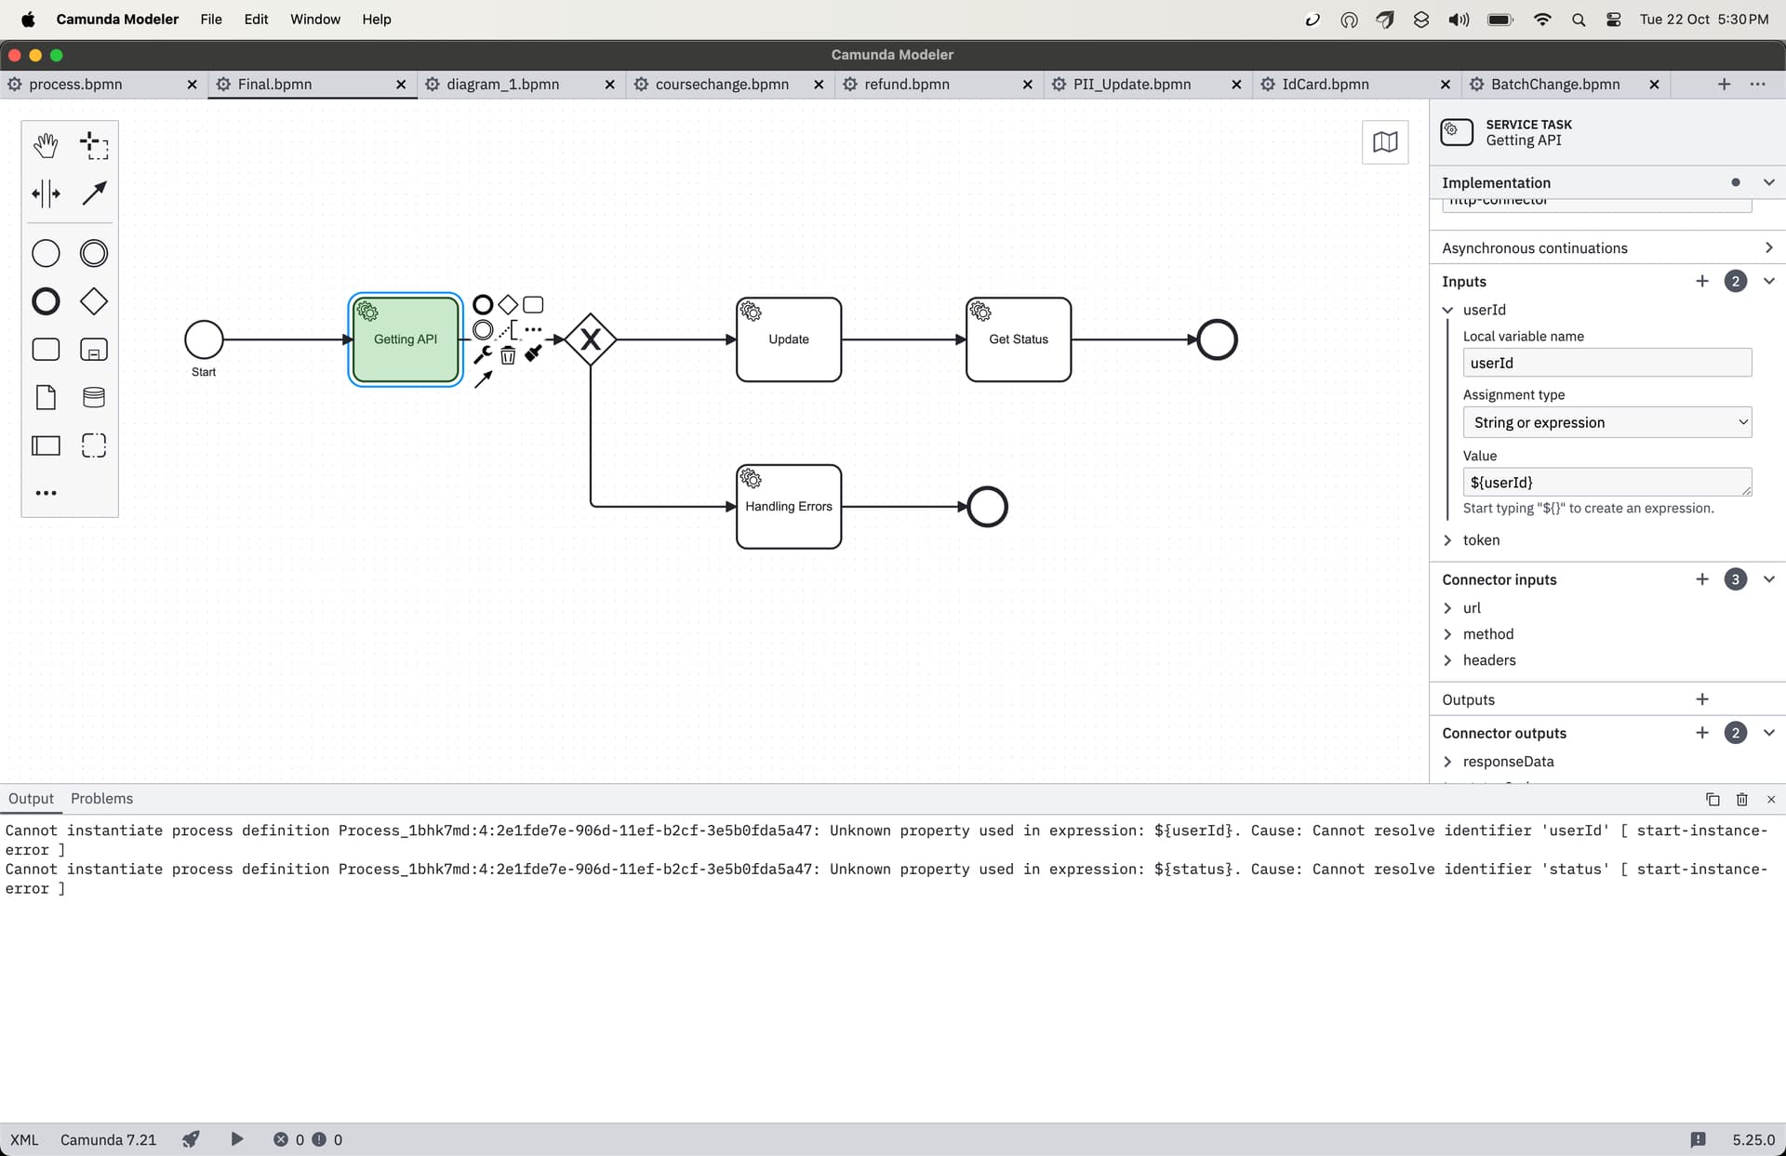The image size is (1786, 1156).
Task: Select the exclusive gateway on canvas
Action: click(x=591, y=339)
